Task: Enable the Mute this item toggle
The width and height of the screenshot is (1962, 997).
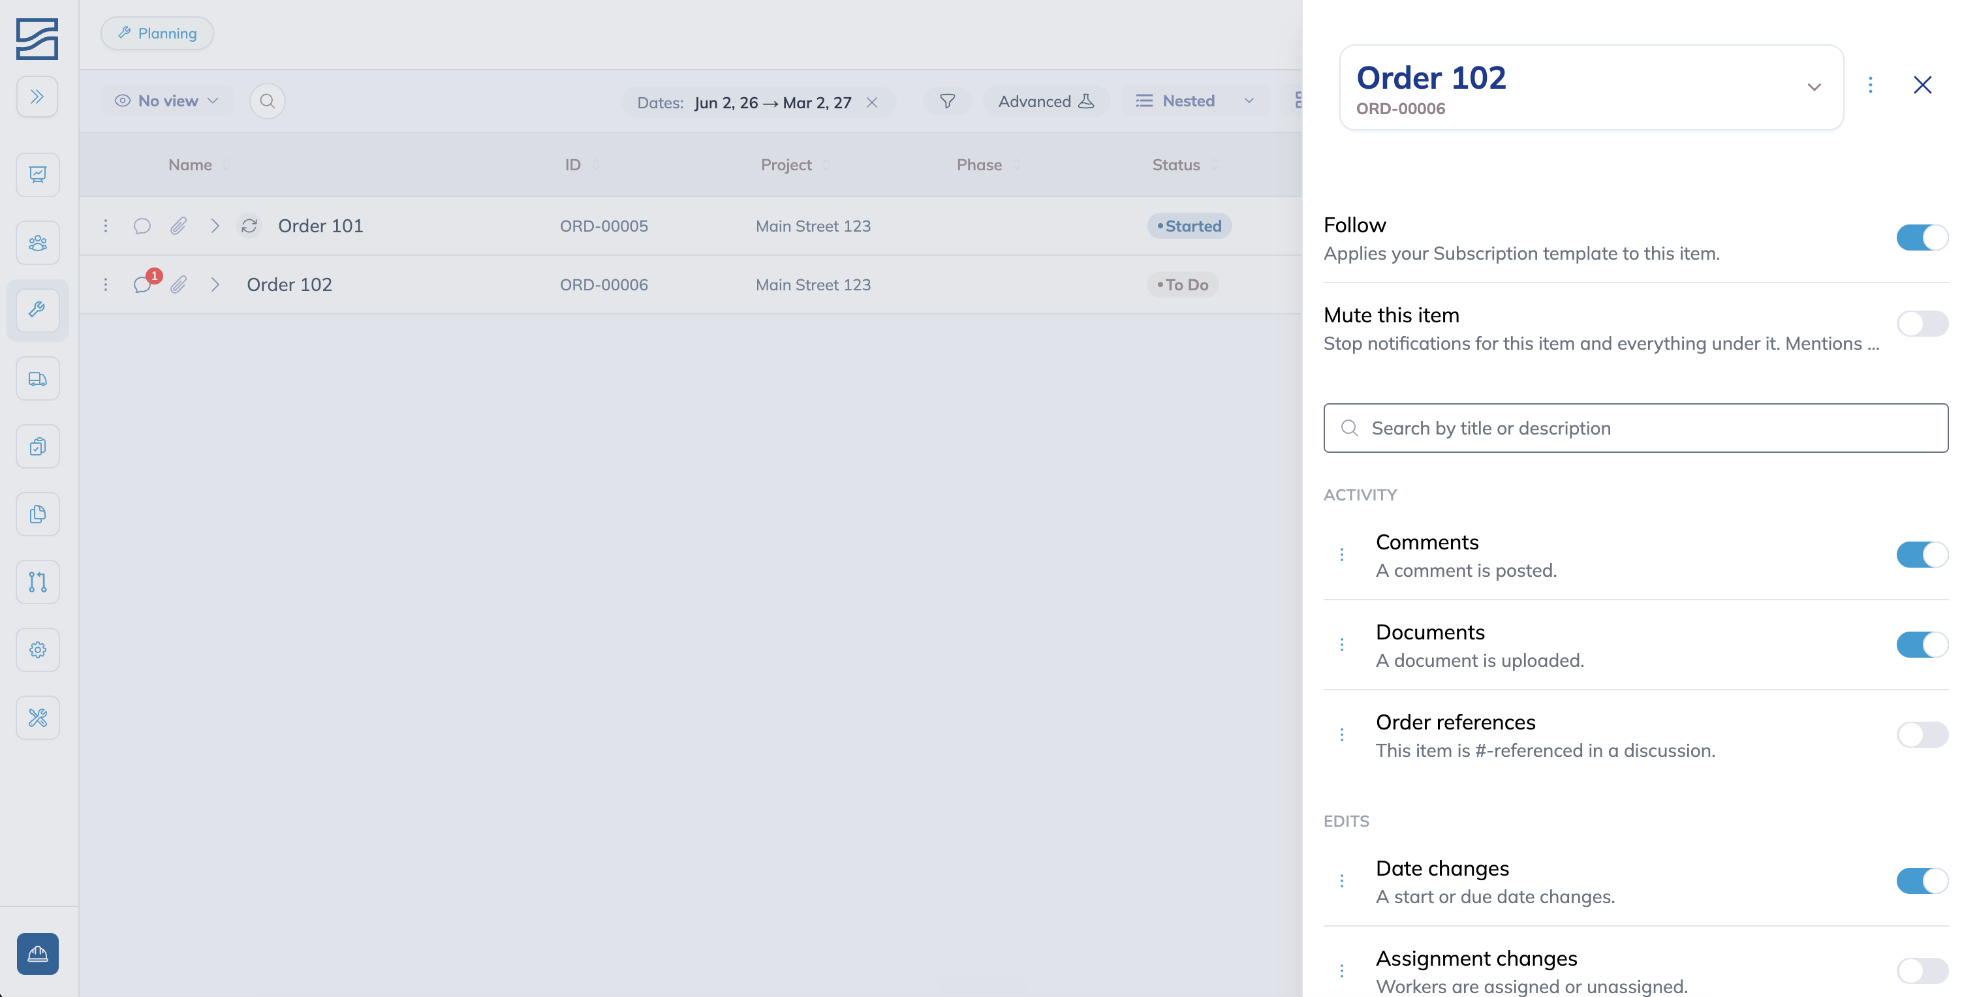Action: pyautogui.click(x=1921, y=324)
